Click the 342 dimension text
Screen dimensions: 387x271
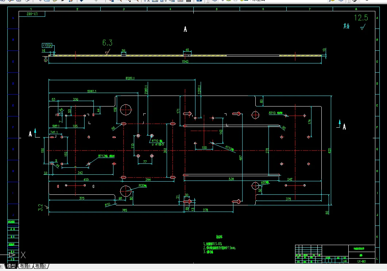point(80,173)
